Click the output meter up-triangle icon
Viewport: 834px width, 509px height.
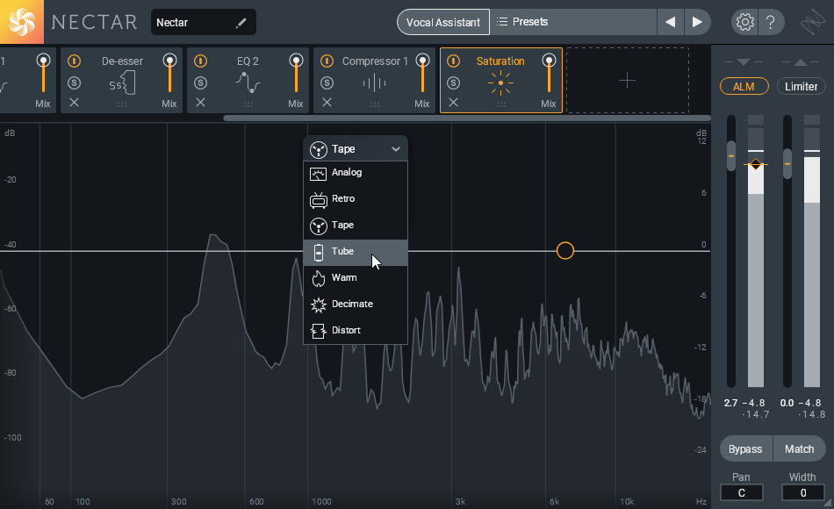801,62
